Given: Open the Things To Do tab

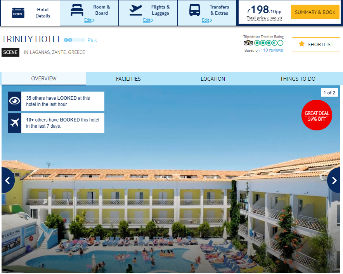Looking at the screenshot, I should (298, 79).
